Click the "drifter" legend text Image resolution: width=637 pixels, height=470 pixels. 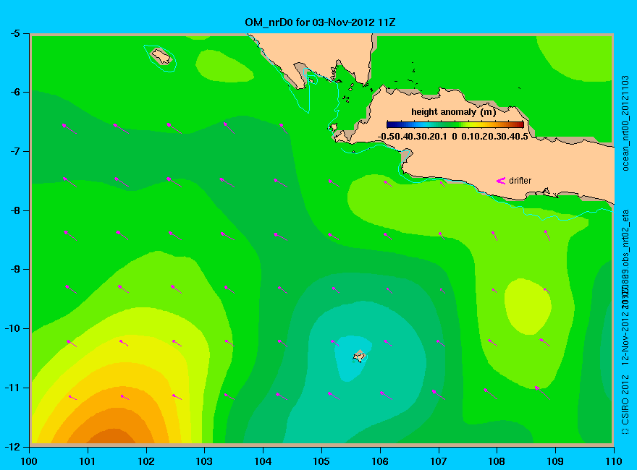(x=520, y=181)
